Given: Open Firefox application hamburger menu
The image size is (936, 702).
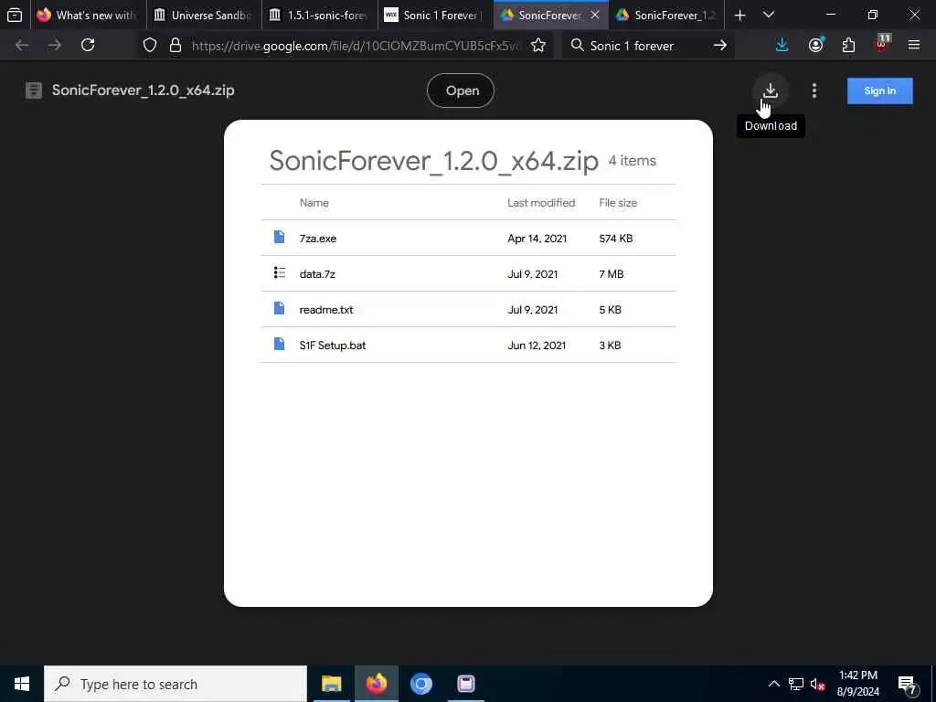Looking at the screenshot, I should (914, 45).
